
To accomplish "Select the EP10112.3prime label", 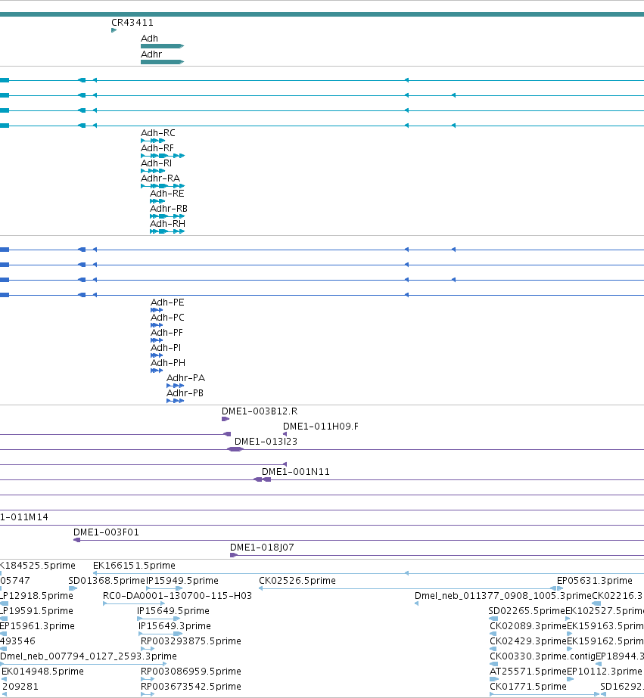I will coord(605,672).
